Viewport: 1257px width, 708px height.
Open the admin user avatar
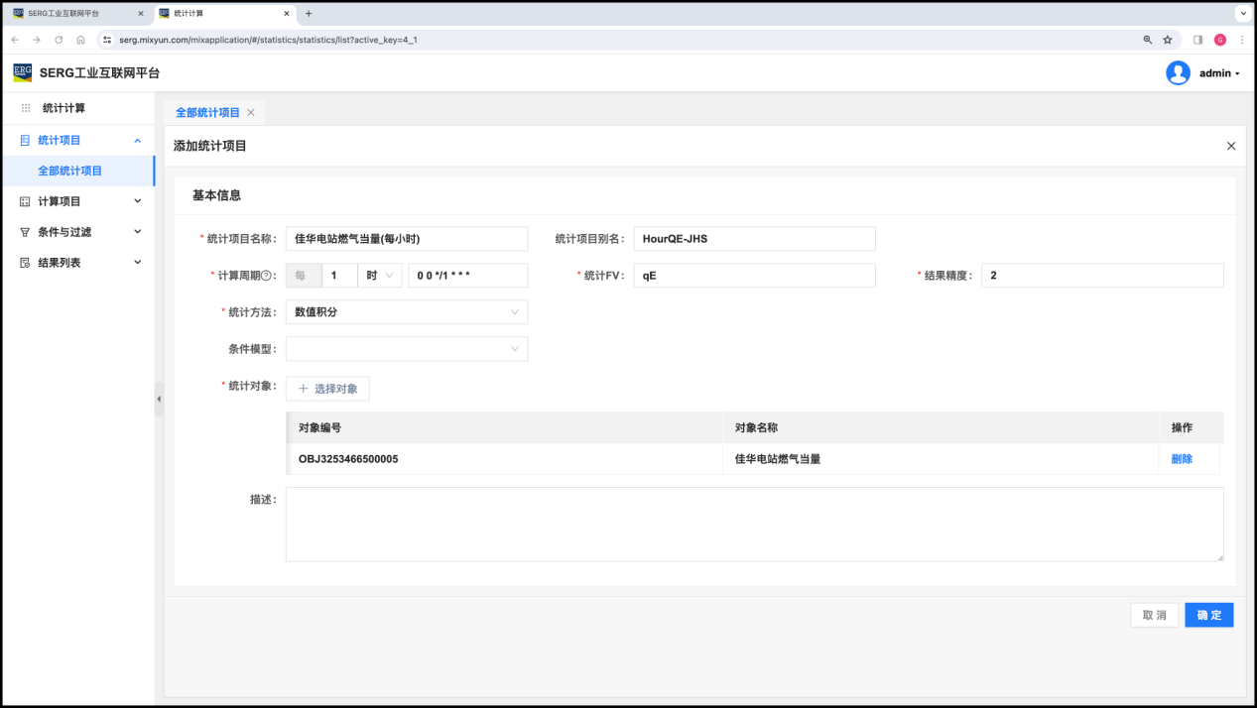[1178, 73]
